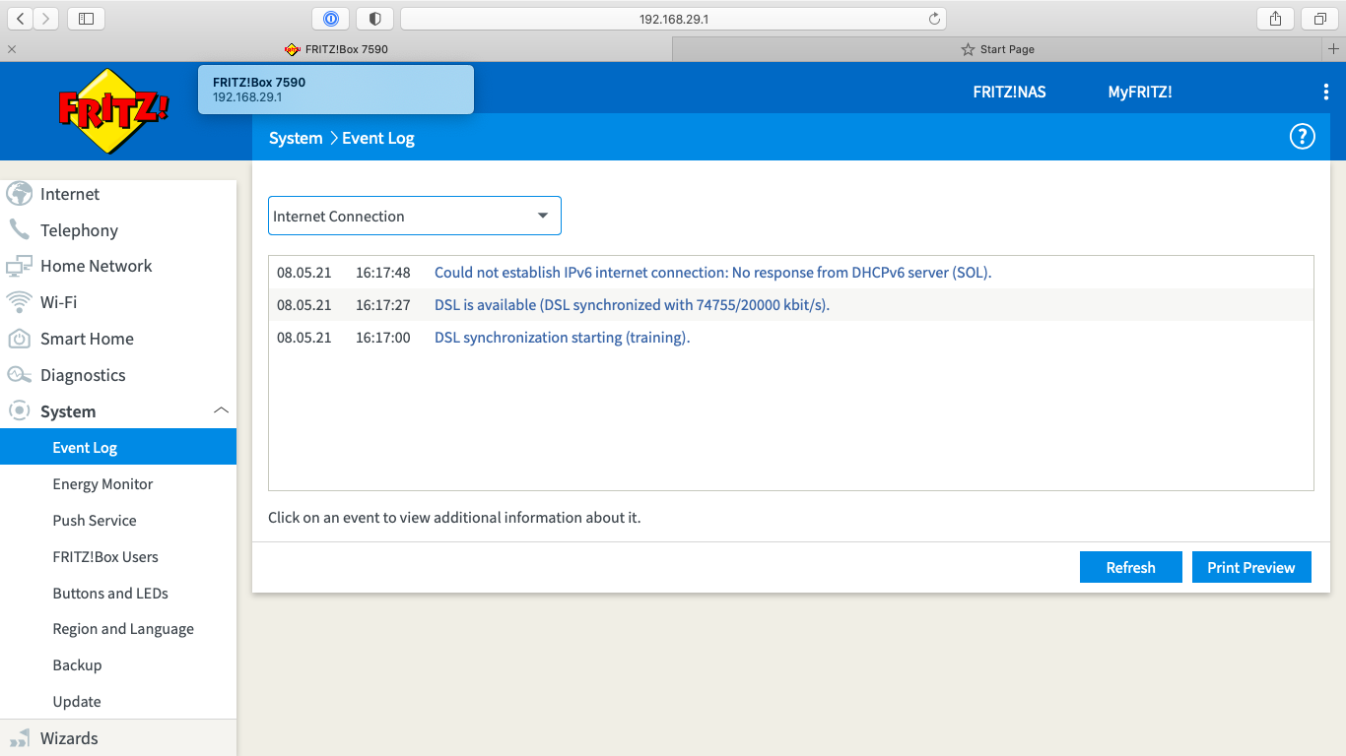Open the DSL is available event entry
The width and height of the screenshot is (1346, 756).
pos(632,304)
